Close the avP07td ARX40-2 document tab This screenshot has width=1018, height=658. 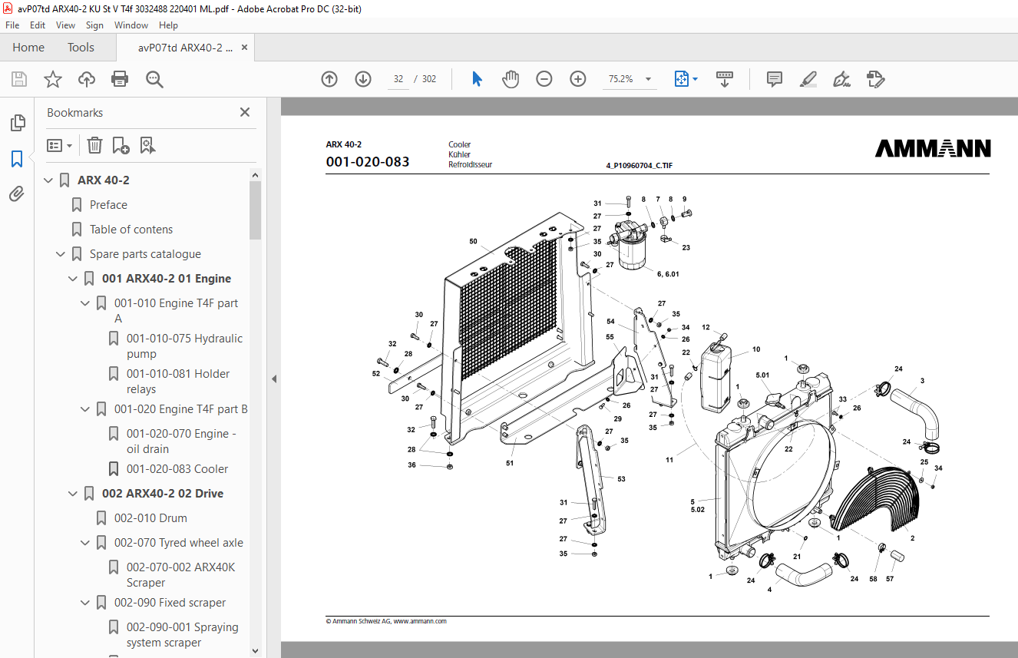[245, 48]
